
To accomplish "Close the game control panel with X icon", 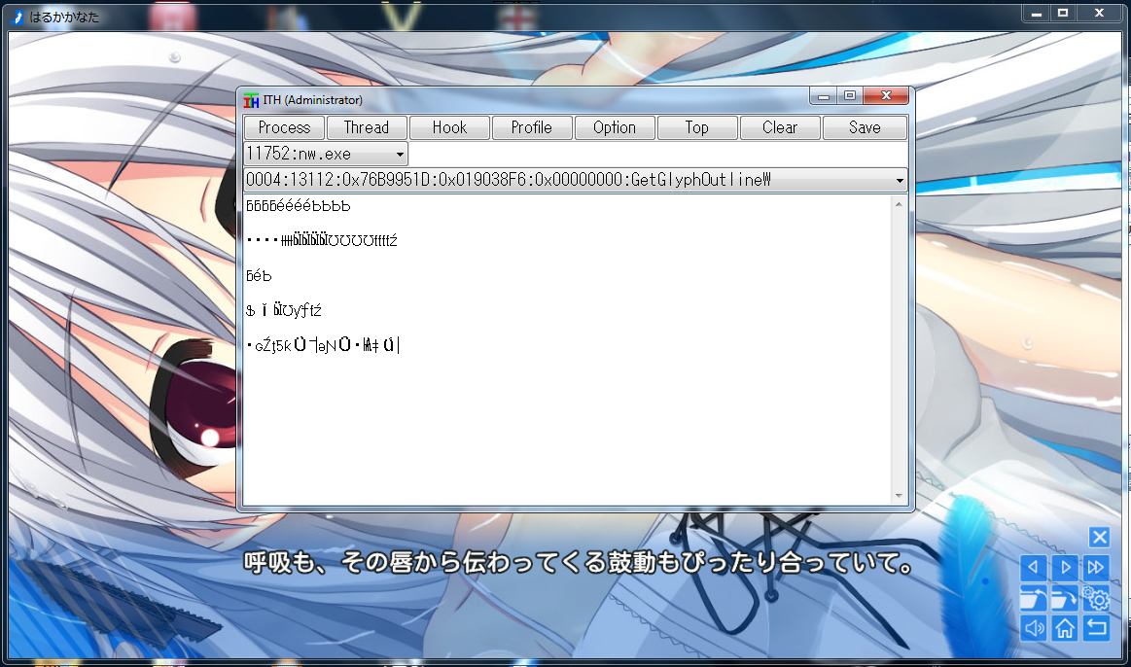I will click(x=1099, y=538).
